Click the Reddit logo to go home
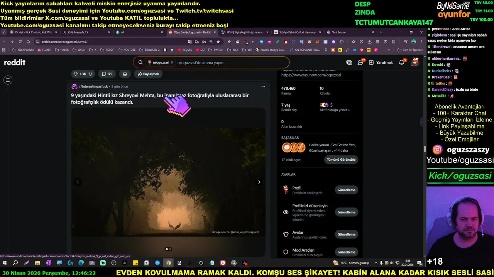Viewport: 494px width, 277px height. click(15, 62)
